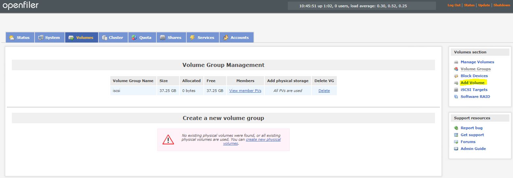
Task: Click the Volume Groups sidebar icon
Action: [456, 69]
